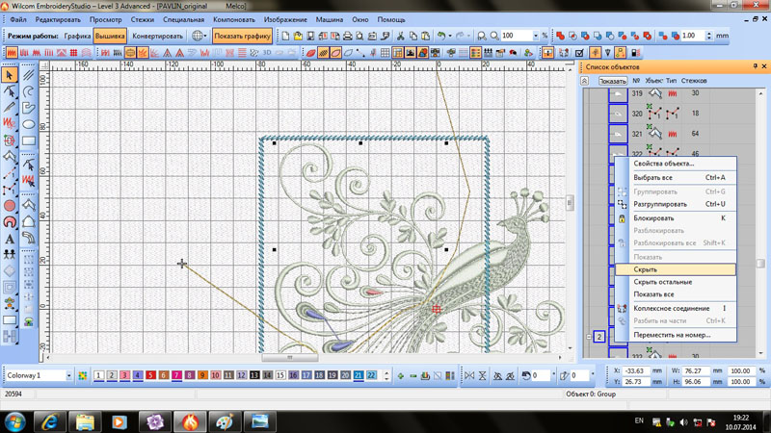This screenshot has height=433, width=771.
Task: Click the Paste clipboard icon
Action: (x=425, y=36)
